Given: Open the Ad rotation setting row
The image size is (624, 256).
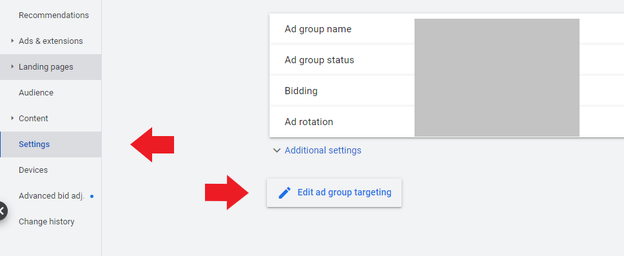Looking at the screenshot, I should tap(447, 122).
